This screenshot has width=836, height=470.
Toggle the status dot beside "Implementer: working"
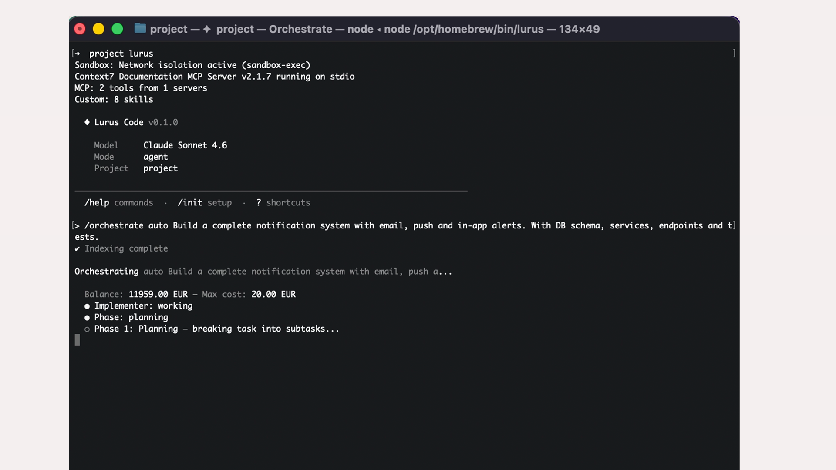(87, 306)
